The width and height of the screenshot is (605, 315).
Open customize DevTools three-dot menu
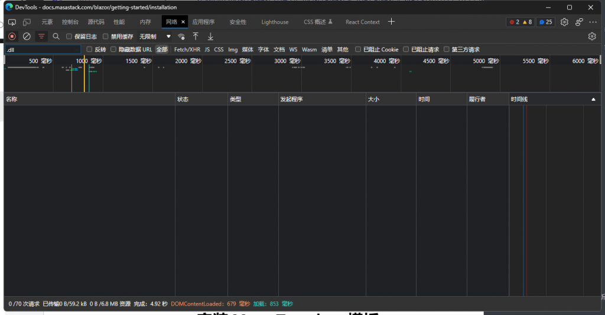click(593, 22)
